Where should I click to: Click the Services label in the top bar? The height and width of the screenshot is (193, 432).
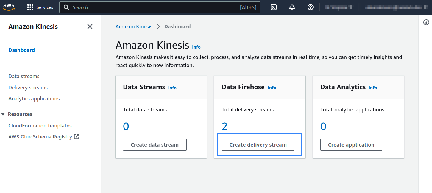click(x=45, y=7)
